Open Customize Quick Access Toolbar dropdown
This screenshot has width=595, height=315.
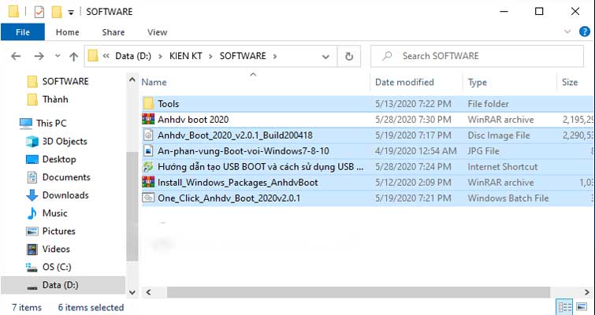[71, 13]
